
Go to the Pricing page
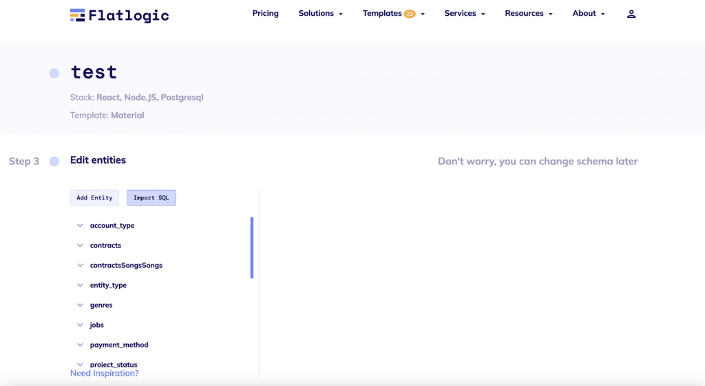[x=265, y=14]
